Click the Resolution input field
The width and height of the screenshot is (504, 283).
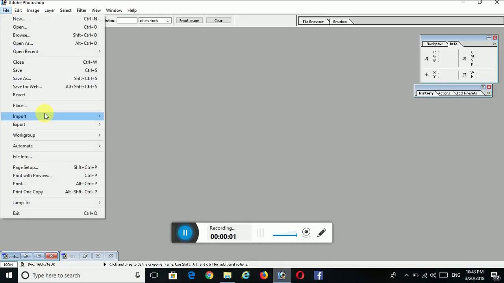pos(127,21)
